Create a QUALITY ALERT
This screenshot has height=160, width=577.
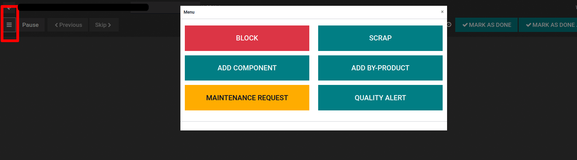(x=380, y=98)
